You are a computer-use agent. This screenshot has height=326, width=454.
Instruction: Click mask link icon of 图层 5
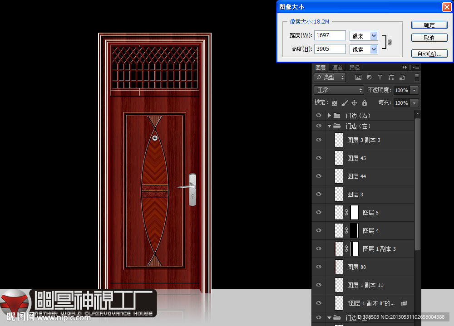(346, 212)
